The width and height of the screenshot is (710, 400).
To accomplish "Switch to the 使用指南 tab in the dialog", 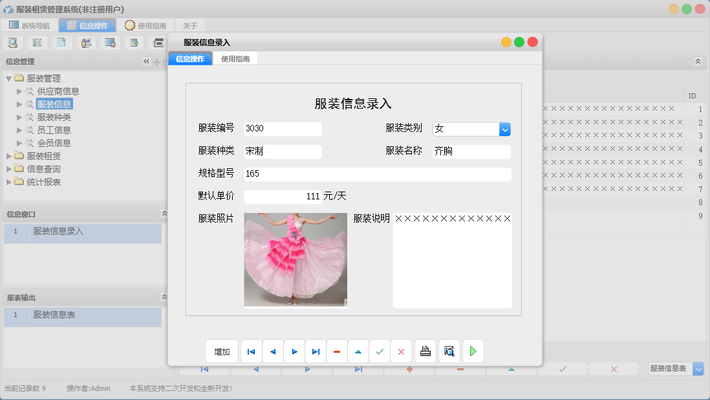I will [236, 57].
